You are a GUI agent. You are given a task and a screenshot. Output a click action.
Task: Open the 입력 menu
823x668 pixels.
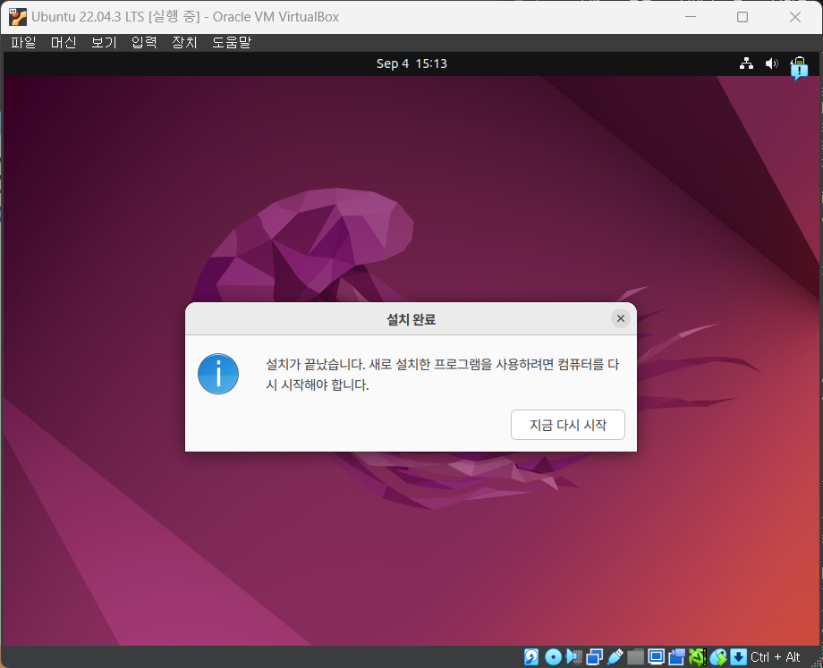click(x=144, y=43)
